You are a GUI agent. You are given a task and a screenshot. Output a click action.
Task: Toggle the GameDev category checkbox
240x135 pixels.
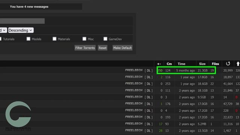coord(105,39)
